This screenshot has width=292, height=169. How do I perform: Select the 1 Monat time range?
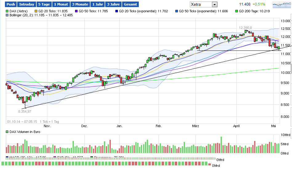point(61,5)
